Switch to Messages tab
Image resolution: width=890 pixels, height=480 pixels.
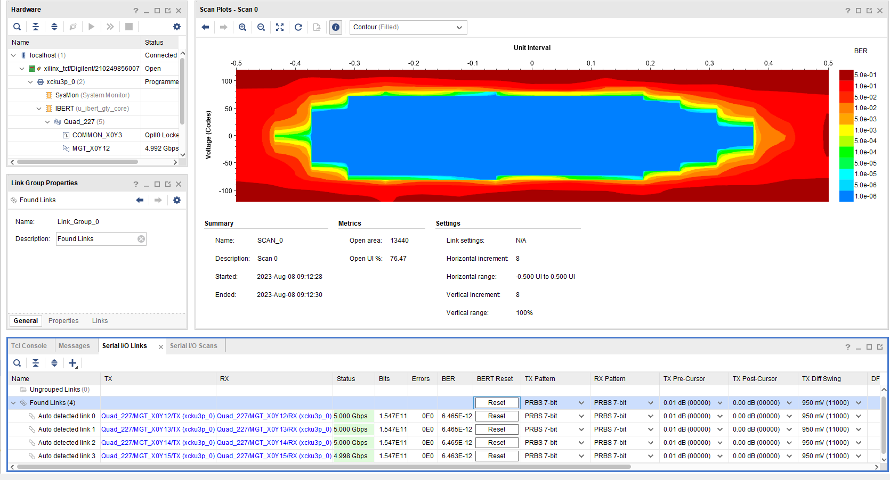coord(74,346)
